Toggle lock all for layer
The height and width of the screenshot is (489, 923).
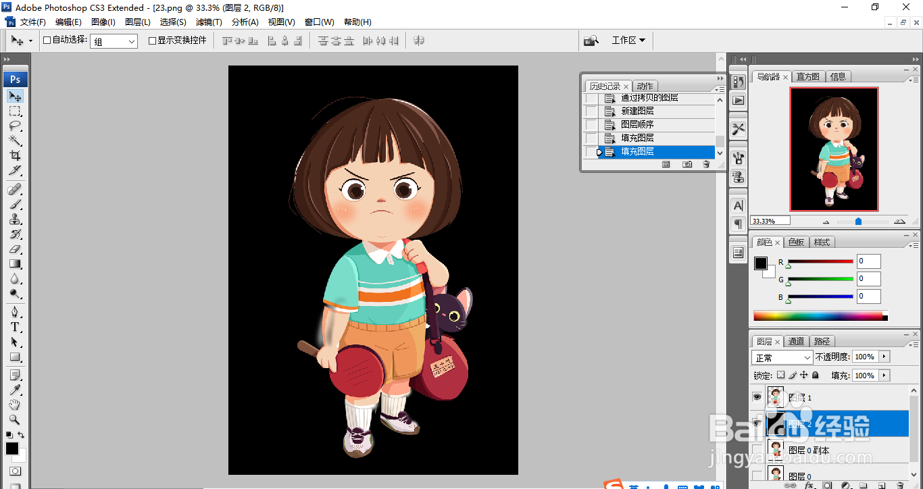(816, 375)
